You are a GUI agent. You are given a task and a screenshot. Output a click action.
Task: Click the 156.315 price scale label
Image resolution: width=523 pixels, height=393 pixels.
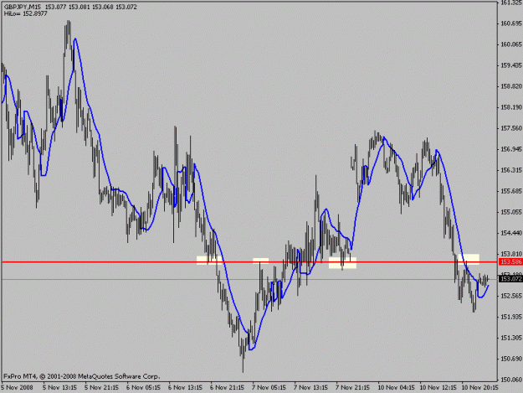pyautogui.click(x=511, y=170)
